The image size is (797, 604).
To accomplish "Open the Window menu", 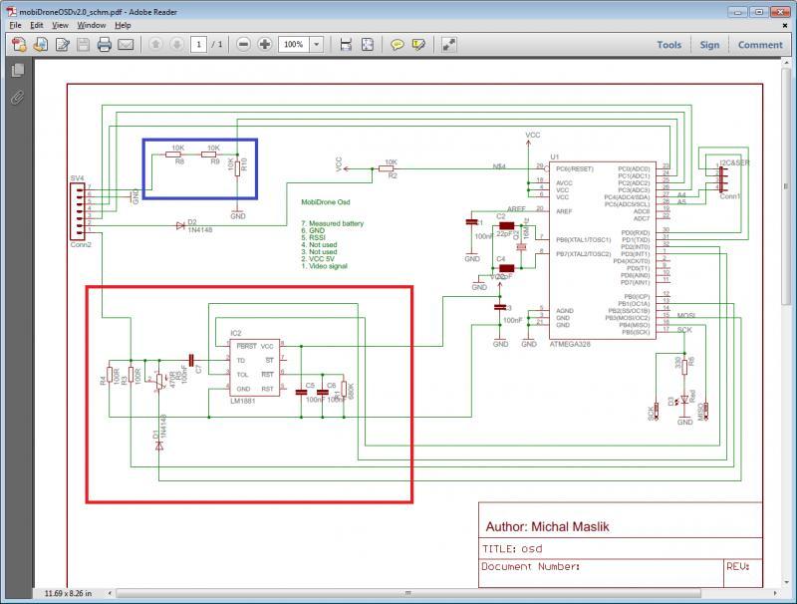I will [92, 24].
